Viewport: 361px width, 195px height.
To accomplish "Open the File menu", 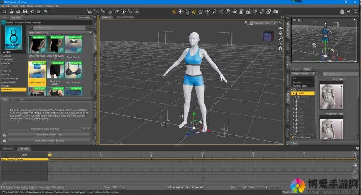I will (2, 6).
